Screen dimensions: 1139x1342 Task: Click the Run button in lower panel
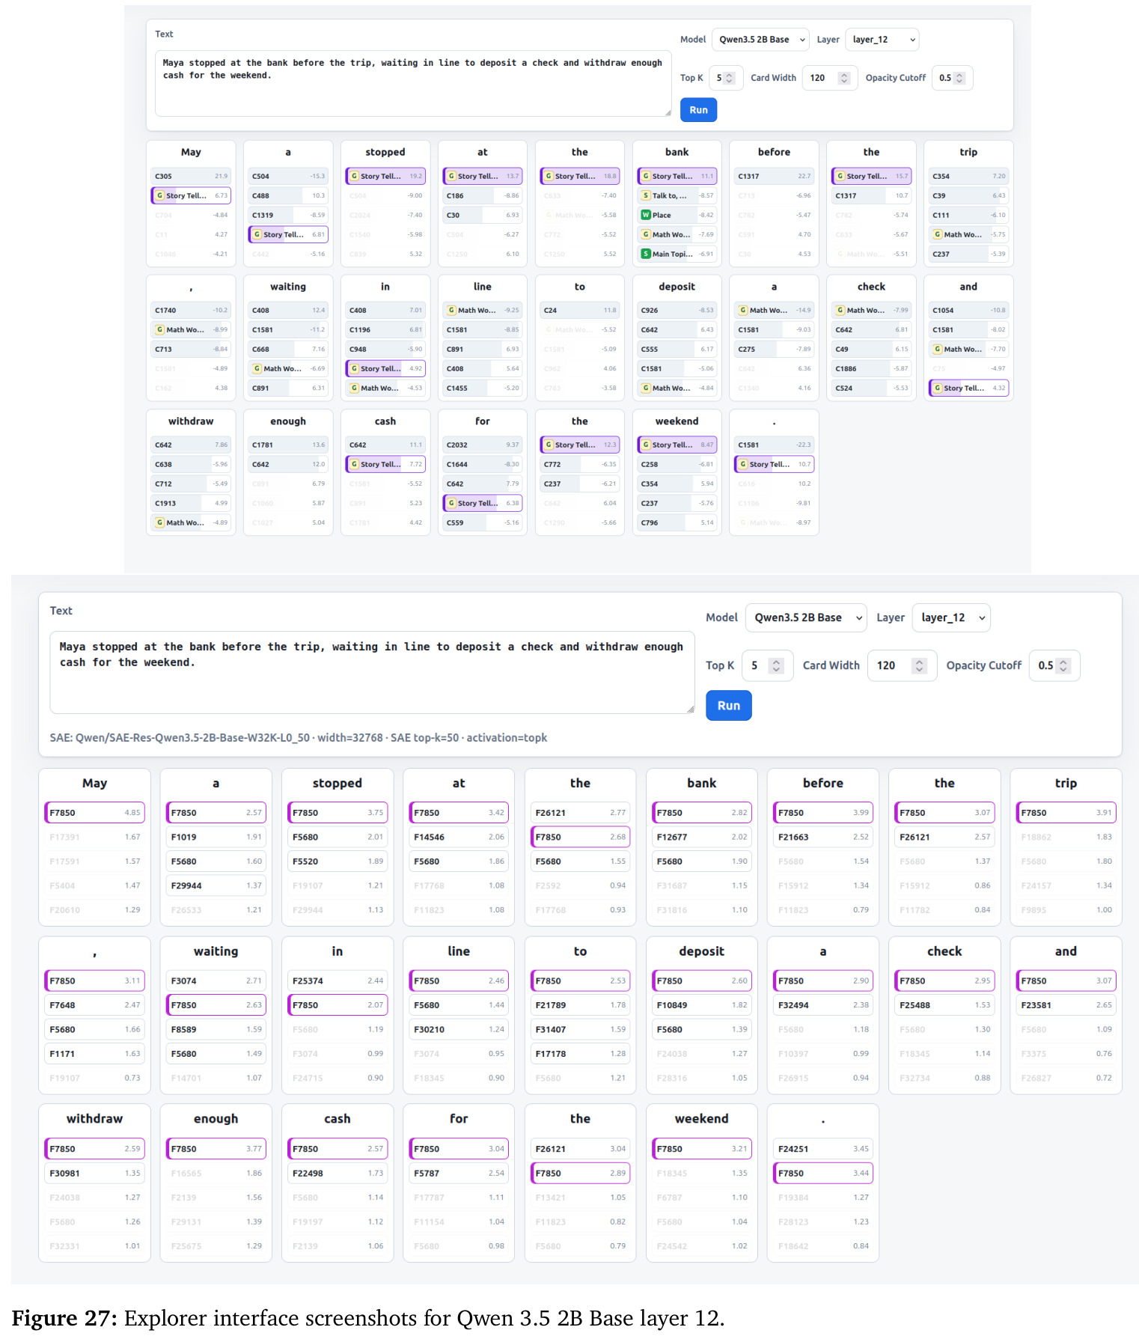tap(728, 705)
